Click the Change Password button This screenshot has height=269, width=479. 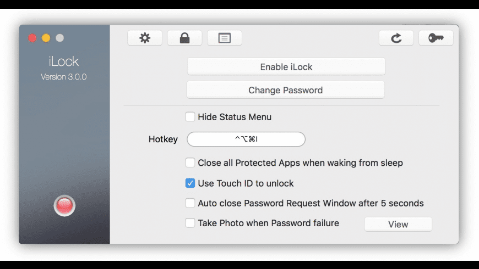286,90
